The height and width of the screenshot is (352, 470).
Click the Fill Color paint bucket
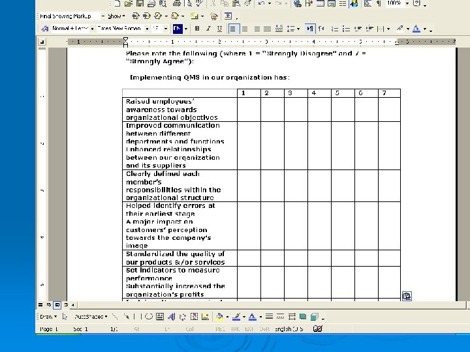tap(219, 317)
